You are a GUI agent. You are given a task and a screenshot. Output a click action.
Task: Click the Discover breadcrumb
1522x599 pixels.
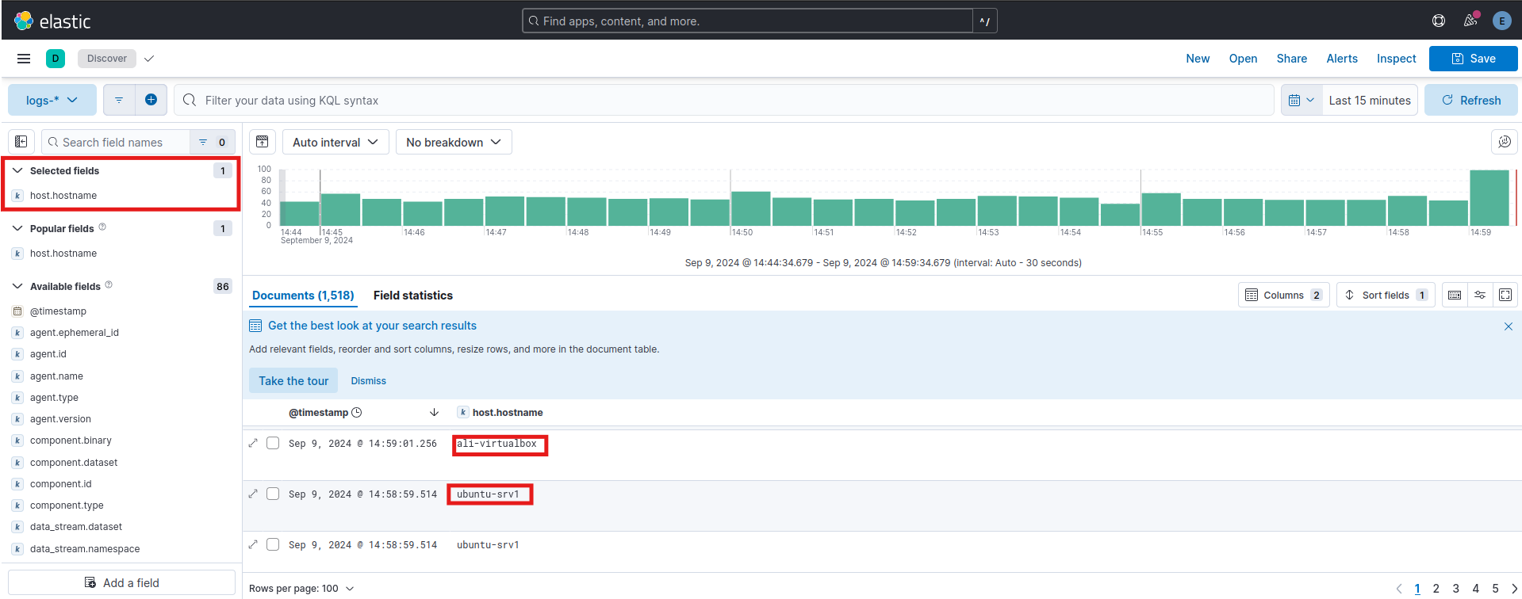click(x=107, y=59)
